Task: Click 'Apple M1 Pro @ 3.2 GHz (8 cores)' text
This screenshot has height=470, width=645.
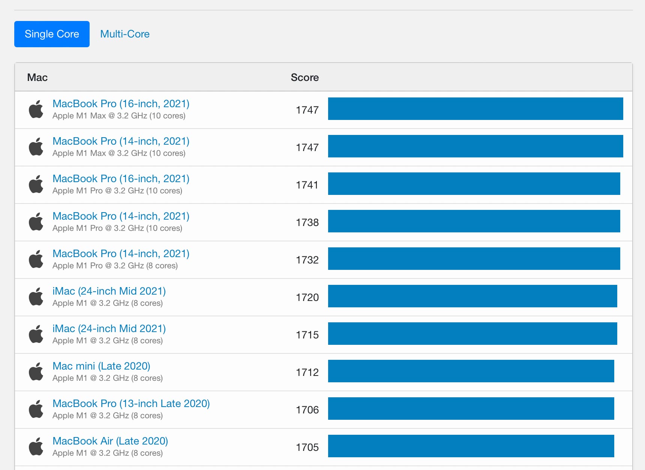Action: 115,266
